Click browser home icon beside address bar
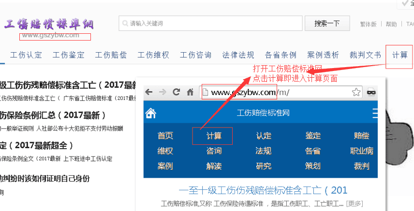The height and width of the screenshot is (211, 414). pyautogui.click(x=190, y=92)
